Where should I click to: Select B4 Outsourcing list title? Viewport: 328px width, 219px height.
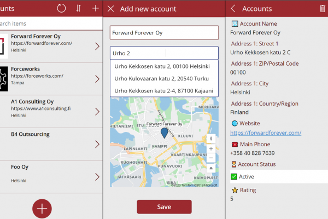[x=30, y=134]
